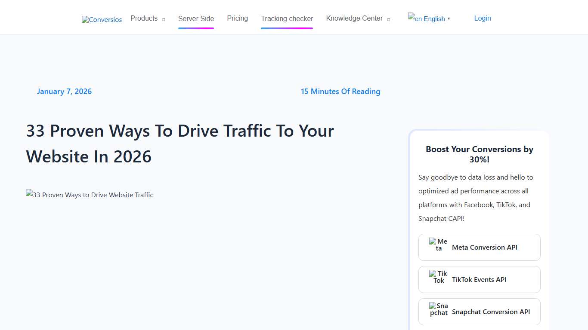Click the TikTok Events API button
The height and width of the screenshot is (330, 588).
coord(479,279)
